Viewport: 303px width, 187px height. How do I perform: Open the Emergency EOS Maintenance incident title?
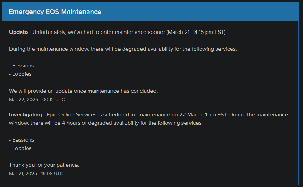55,12
